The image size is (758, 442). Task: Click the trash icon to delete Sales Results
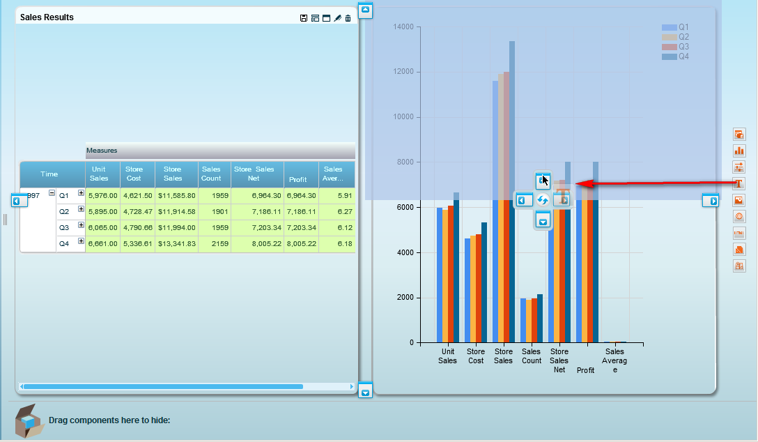coord(348,18)
